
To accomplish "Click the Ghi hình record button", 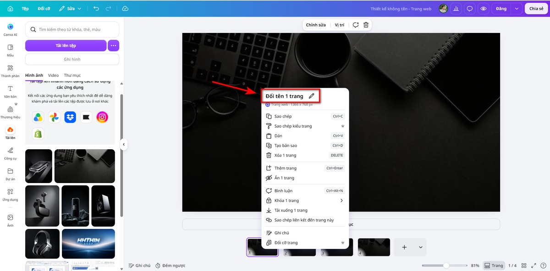I will 72,59.
